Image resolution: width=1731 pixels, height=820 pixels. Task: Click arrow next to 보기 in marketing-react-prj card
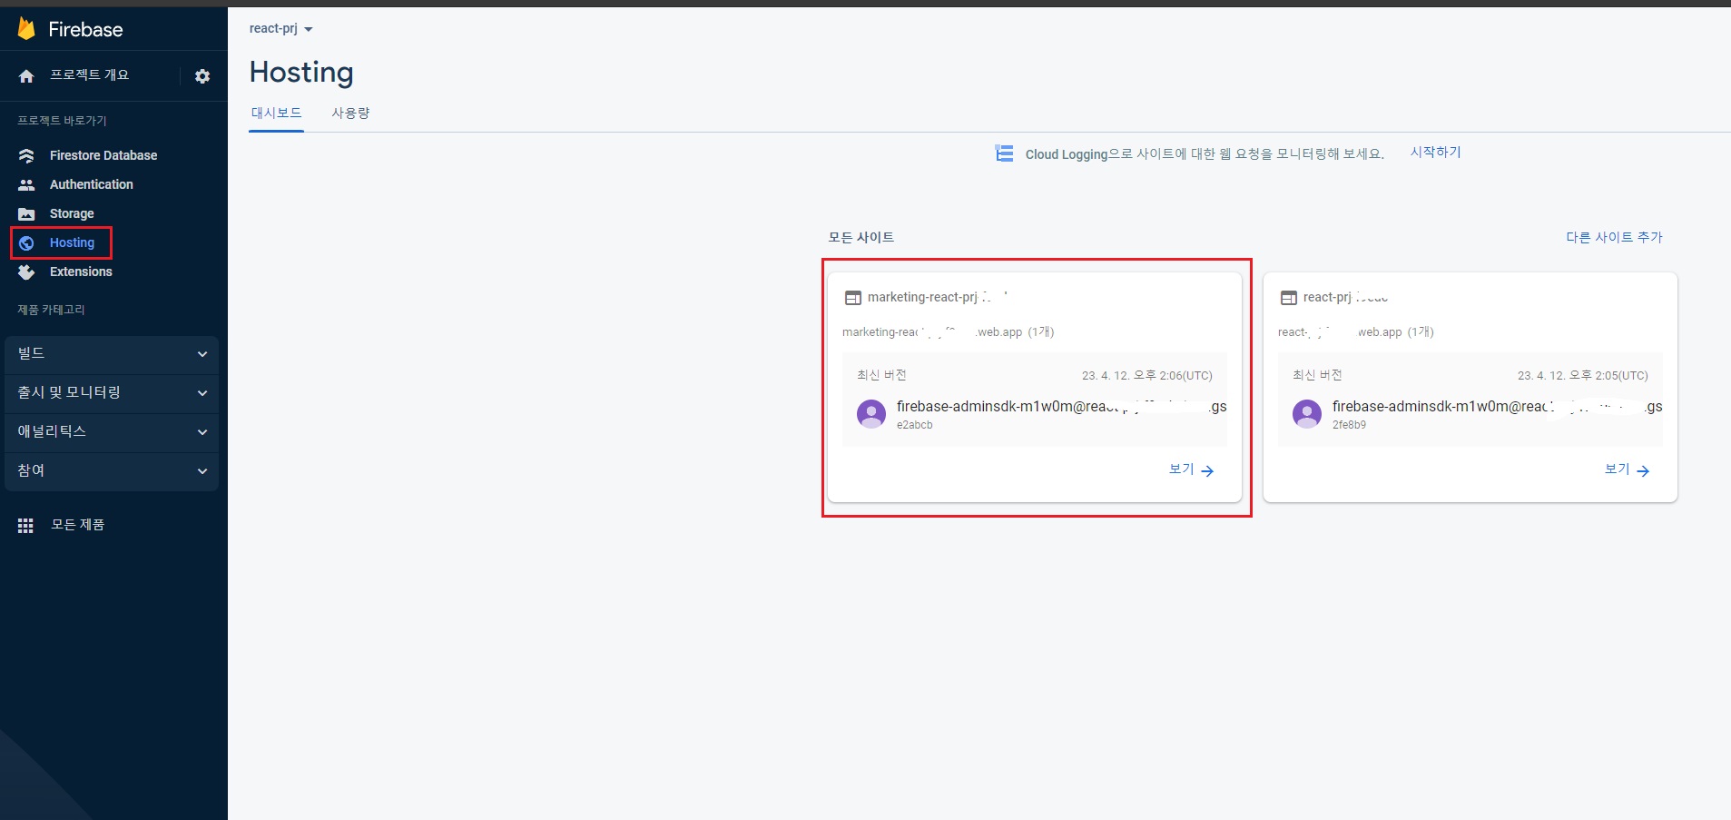point(1207,470)
